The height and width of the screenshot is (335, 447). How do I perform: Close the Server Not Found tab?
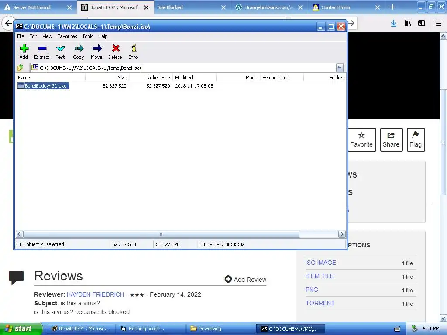point(69,7)
